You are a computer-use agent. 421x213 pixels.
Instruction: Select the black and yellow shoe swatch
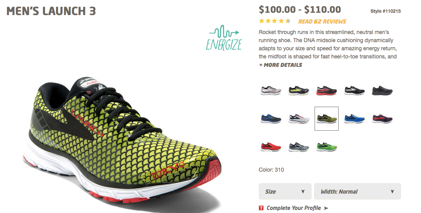[299, 90]
